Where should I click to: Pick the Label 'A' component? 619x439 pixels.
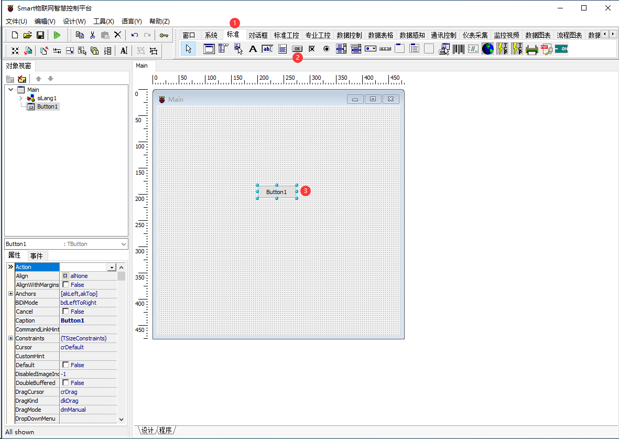coord(253,49)
